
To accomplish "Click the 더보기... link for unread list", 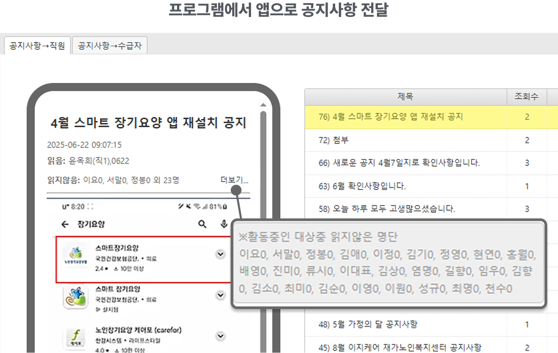I will (x=234, y=180).
